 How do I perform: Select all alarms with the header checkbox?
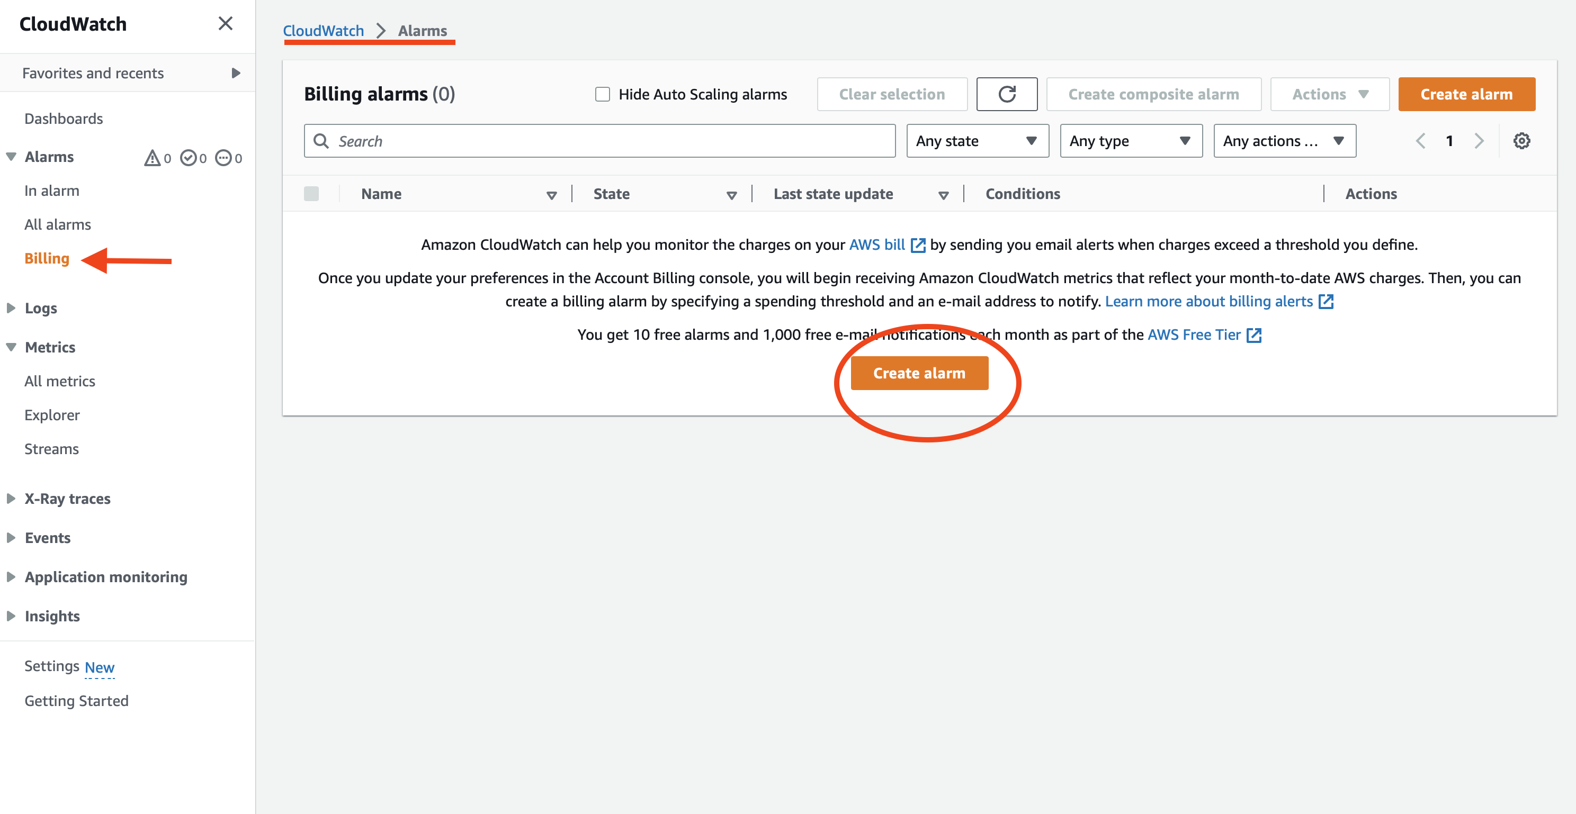click(312, 193)
